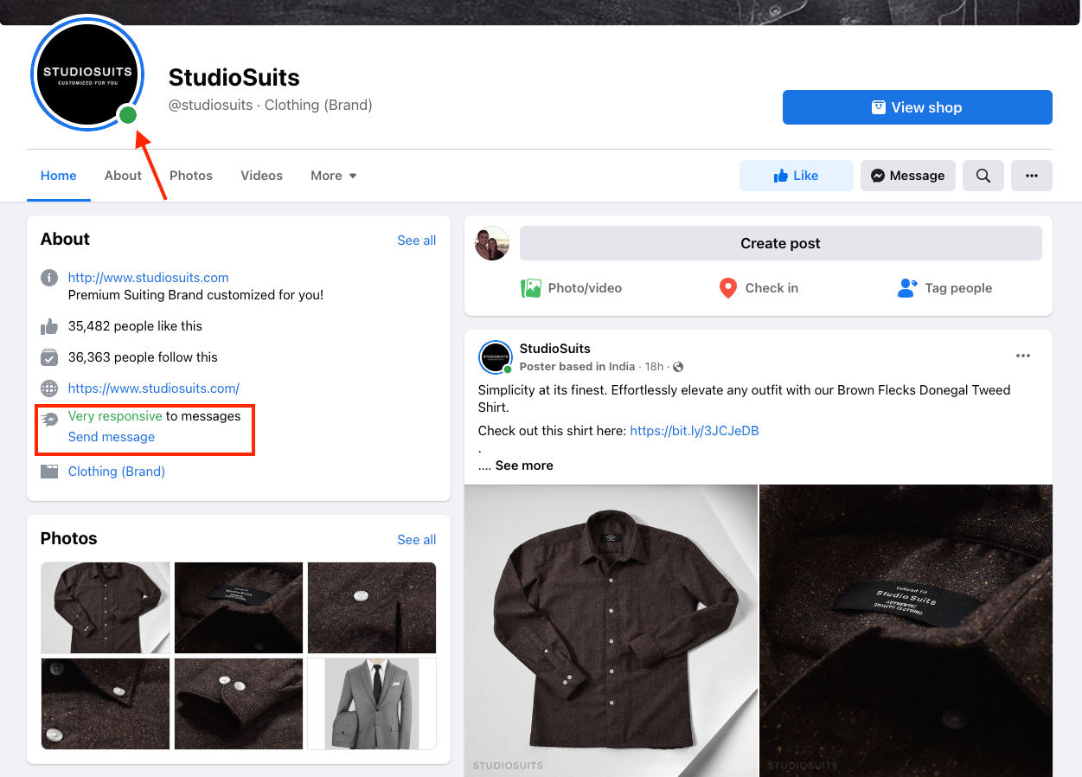Open the https://bit.ly/3JCJeDB link
The width and height of the screenshot is (1082, 777).
pos(695,431)
